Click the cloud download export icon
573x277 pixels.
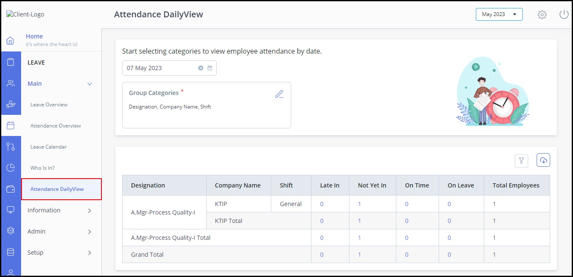click(543, 160)
